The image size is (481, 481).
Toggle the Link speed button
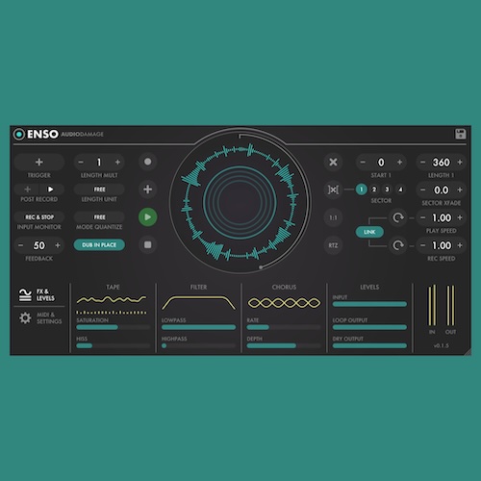pos(369,232)
